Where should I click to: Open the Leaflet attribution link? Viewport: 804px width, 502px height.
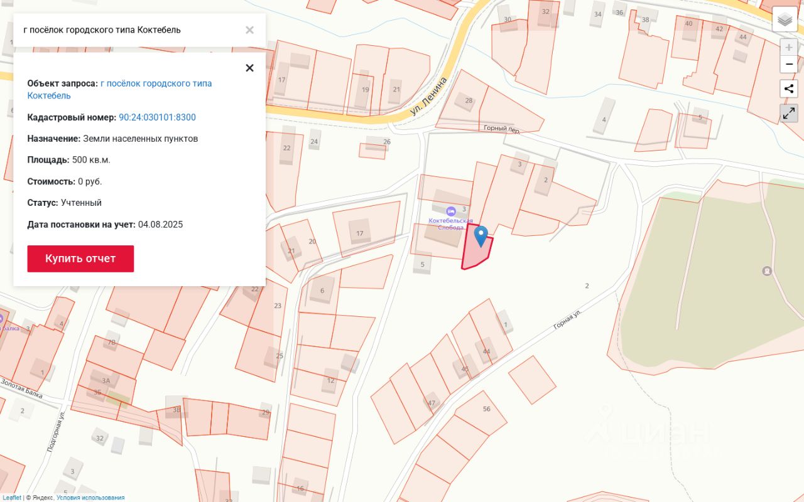coord(11,498)
